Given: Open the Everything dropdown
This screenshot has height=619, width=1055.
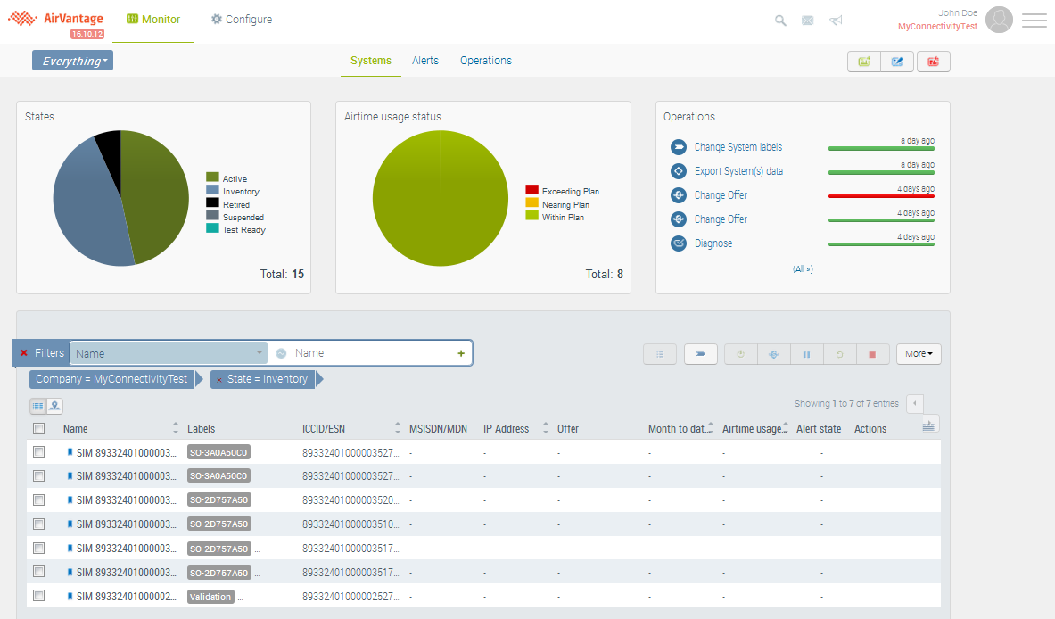Looking at the screenshot, I should coord(73,61).
